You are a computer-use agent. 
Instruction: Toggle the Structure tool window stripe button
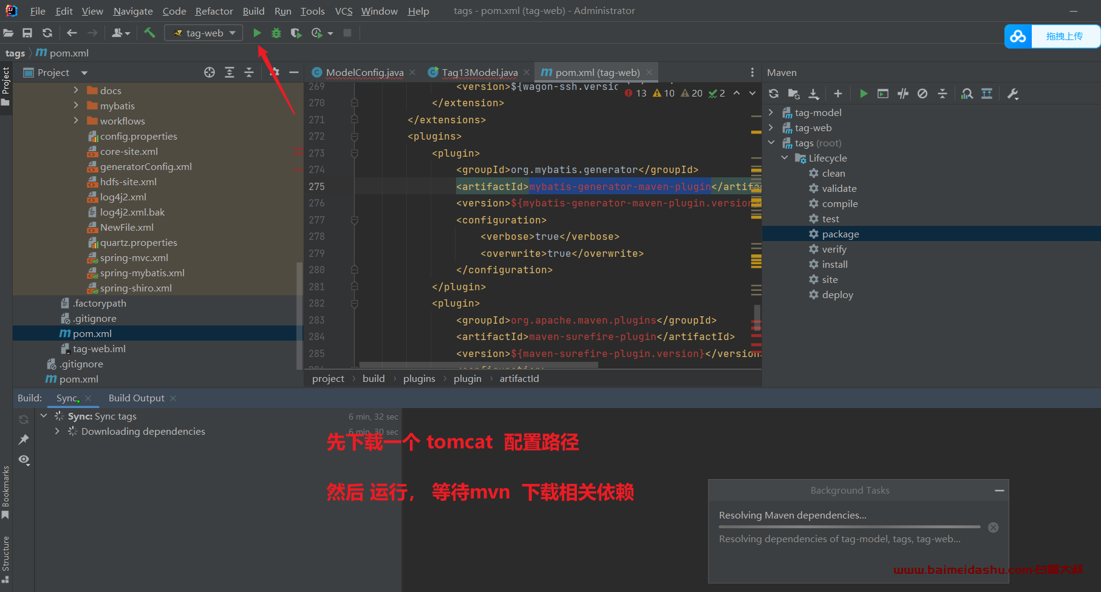[5, 559]
